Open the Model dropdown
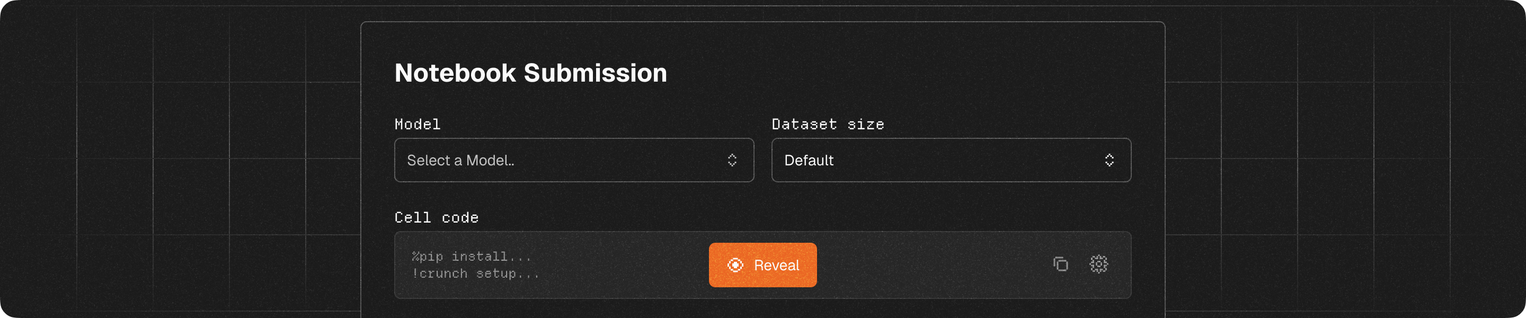Viewport: 1526px width, 318px height. pyautogui.click(x=573, y=161)
